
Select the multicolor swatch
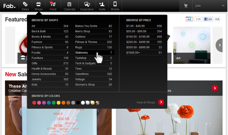click(x=97, y=103)
